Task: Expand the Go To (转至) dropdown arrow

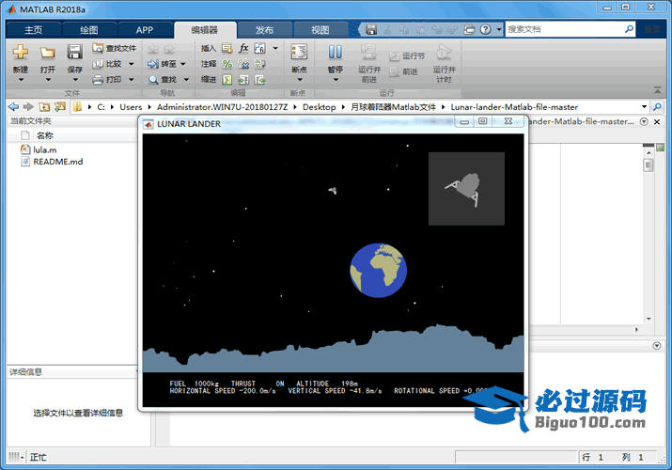Action: point(183,64)
